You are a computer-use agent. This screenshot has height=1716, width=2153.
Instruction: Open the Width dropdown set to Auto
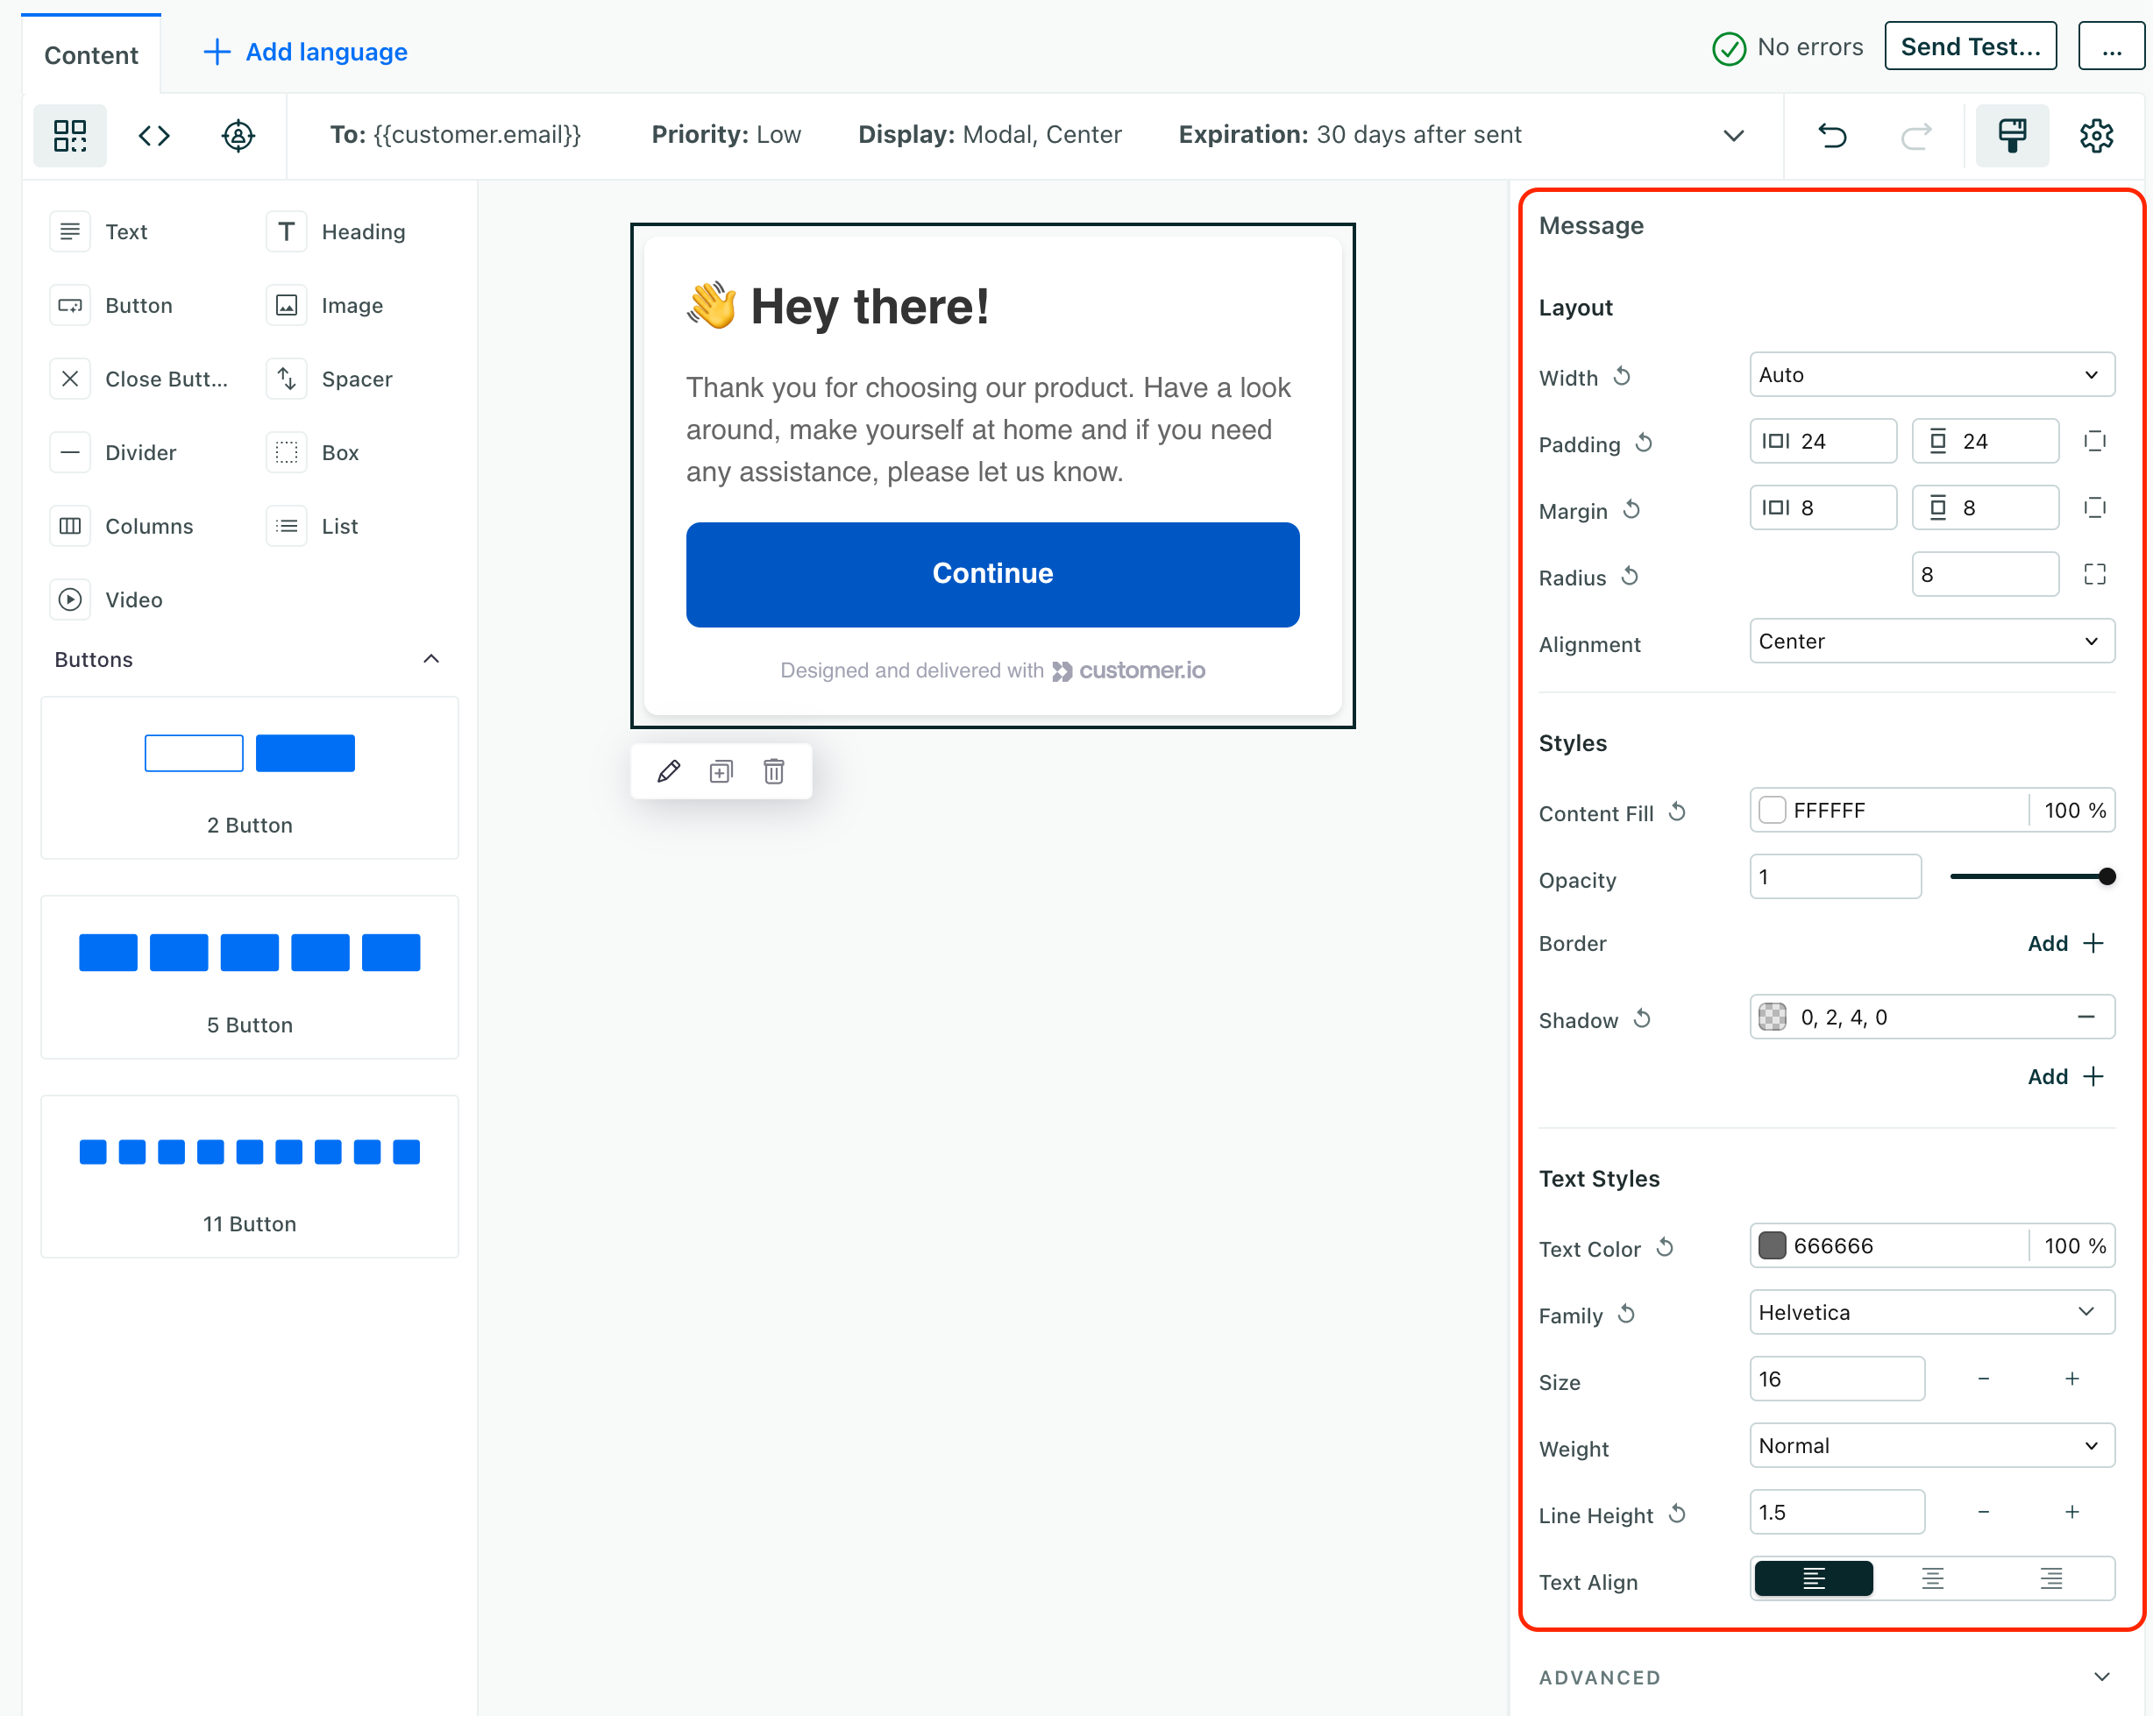pyautogui.click(x=1931, y=375)
